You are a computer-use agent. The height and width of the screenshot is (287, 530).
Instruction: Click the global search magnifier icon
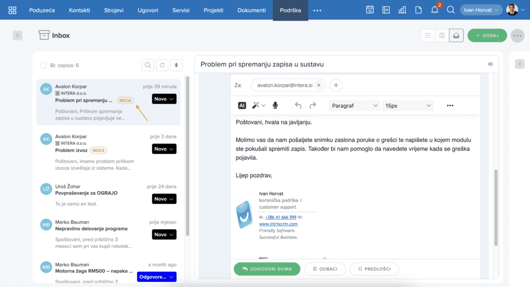(451, 10)
